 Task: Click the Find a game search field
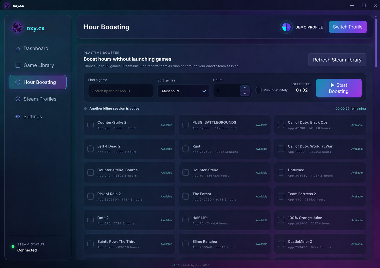[x=121, y=91]
